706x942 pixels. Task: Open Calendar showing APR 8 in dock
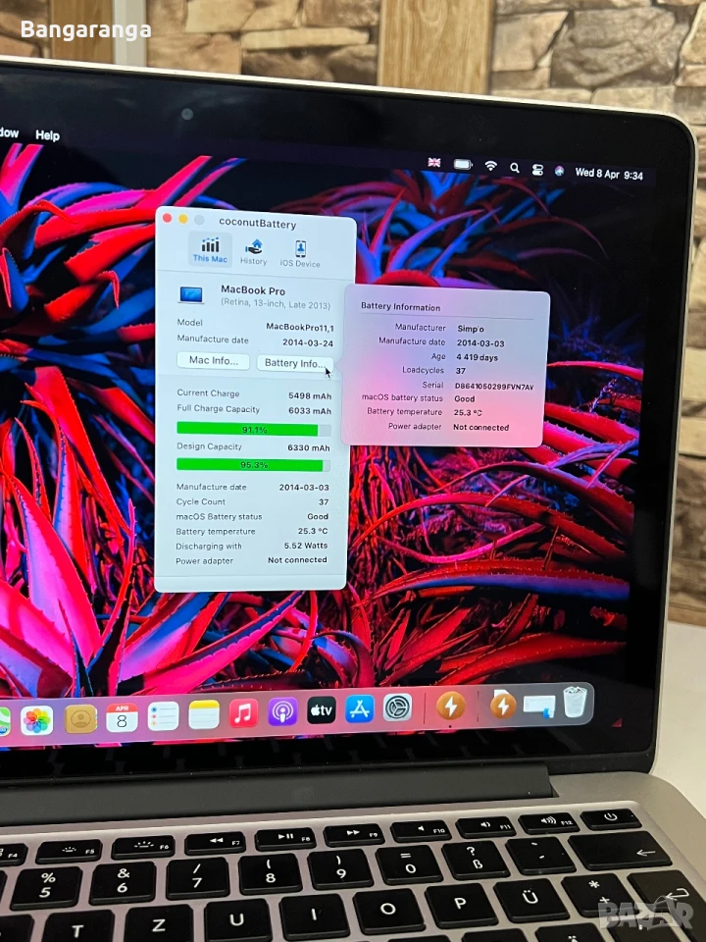click(x=122, y=717)
